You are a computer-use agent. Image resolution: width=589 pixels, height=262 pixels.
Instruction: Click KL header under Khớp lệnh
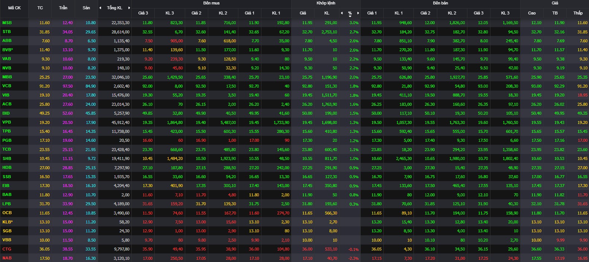(x=327, y=13)
